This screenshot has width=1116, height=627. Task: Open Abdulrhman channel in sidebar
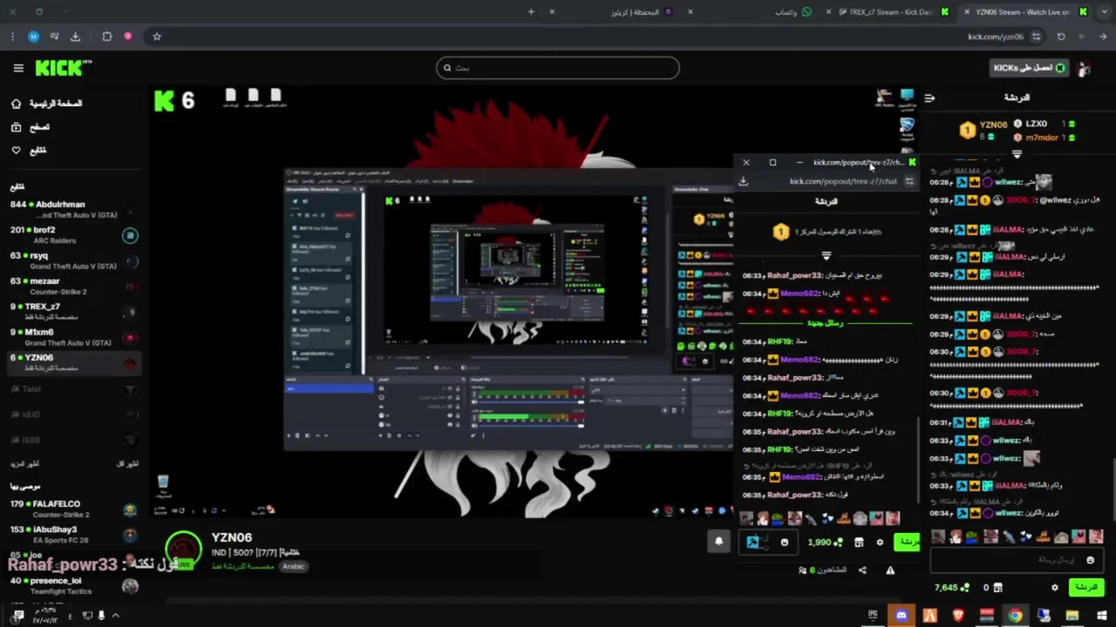click(x=72, y=209)
